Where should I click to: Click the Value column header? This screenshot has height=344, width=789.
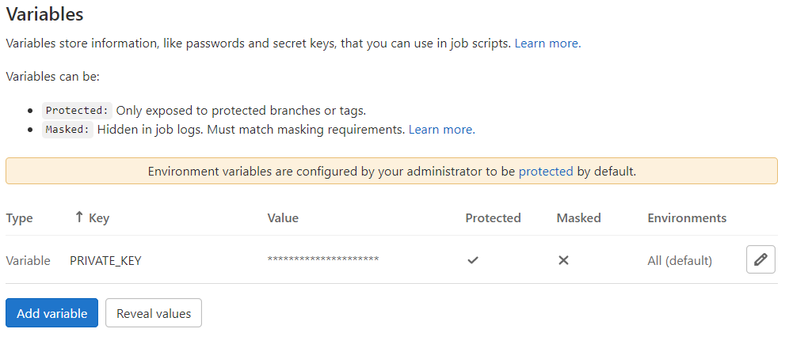coord(283,217)
